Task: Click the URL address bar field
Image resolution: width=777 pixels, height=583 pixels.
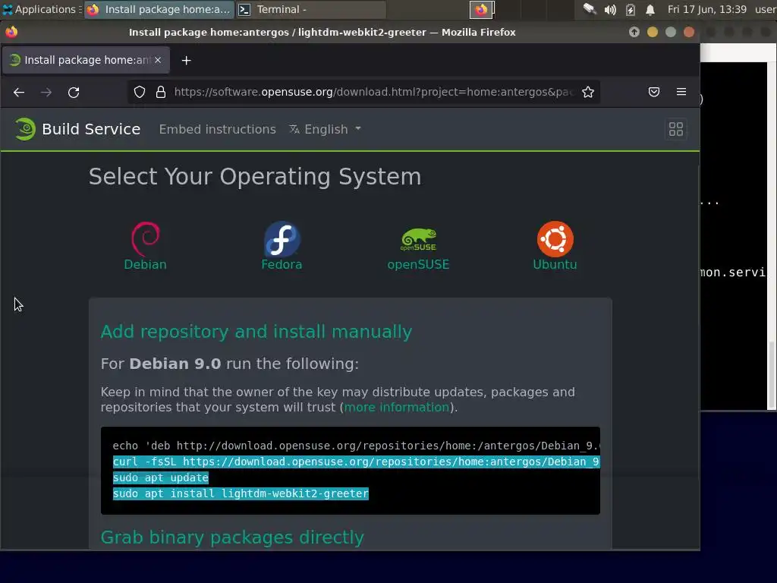Action: [x=364, y=92]
